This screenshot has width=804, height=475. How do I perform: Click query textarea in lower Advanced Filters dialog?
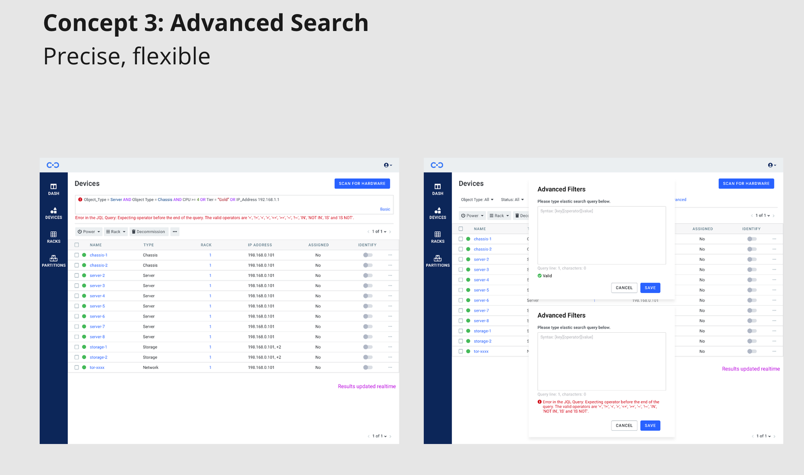[601, 362]
